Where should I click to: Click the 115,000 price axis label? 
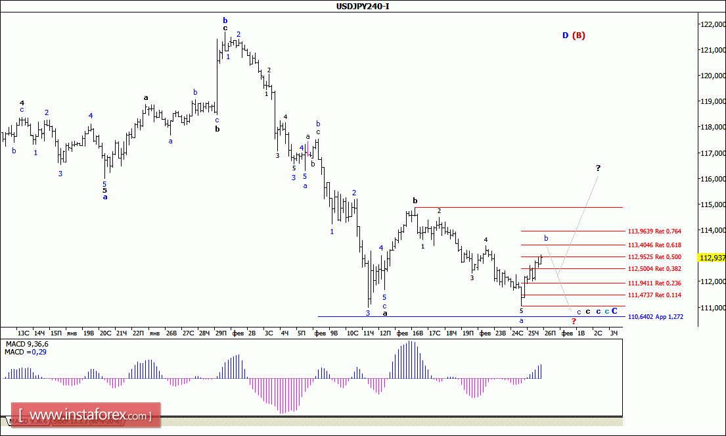(x=713, y=205)
